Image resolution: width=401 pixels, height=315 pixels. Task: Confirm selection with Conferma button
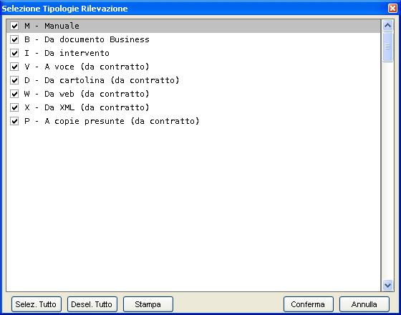click(x=309, y=304)
